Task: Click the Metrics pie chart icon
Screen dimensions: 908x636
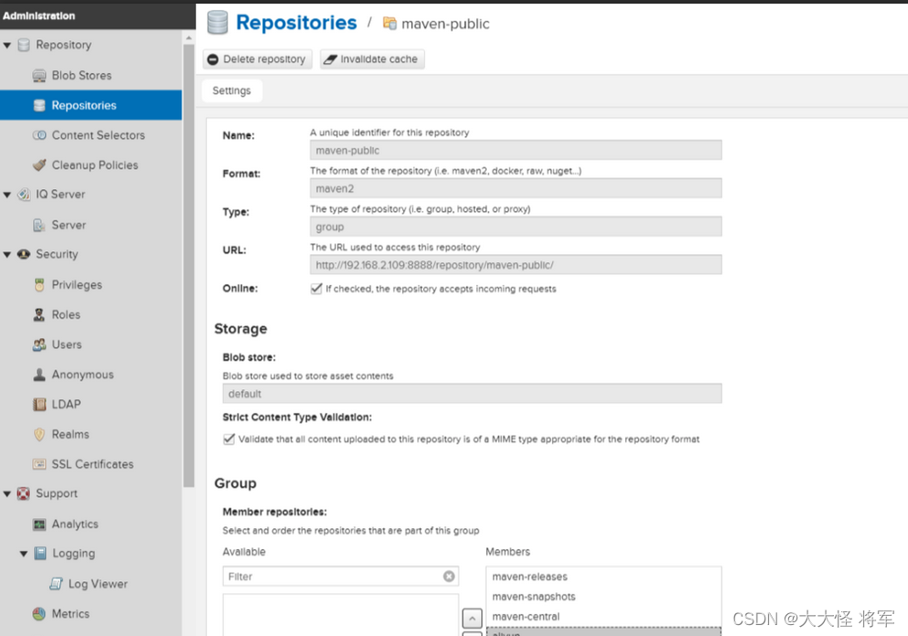Action: point(39,614)
